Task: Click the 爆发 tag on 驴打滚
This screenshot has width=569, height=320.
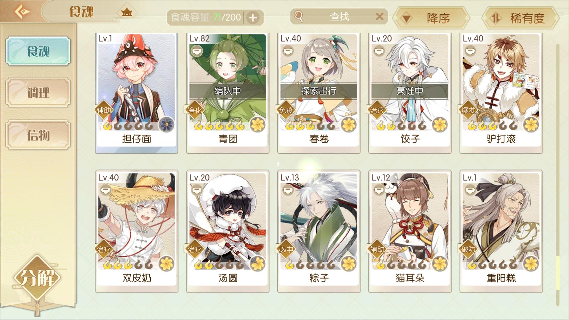Action: (x=468, y=110)
